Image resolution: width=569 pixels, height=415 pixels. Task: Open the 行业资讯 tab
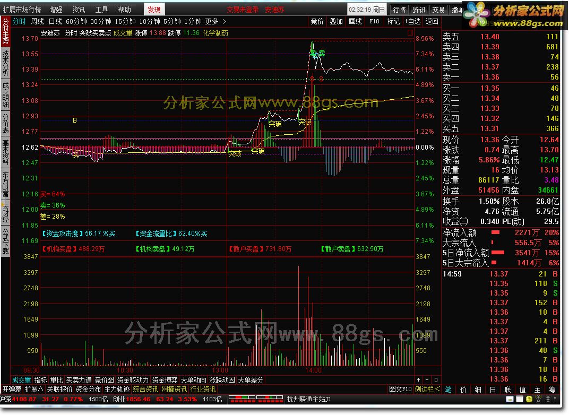(203, 389)
